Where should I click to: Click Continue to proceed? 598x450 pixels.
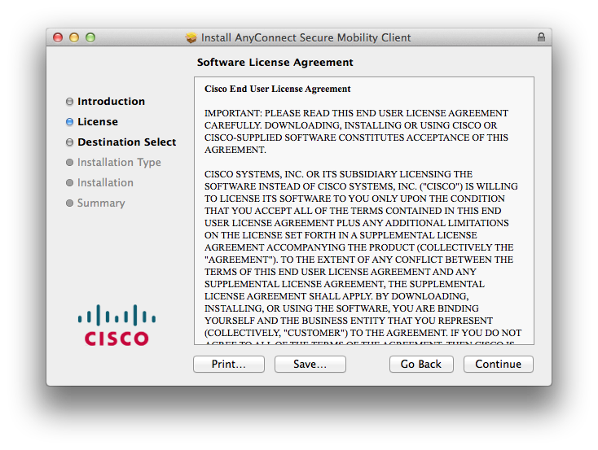click(x=498, y=364)
